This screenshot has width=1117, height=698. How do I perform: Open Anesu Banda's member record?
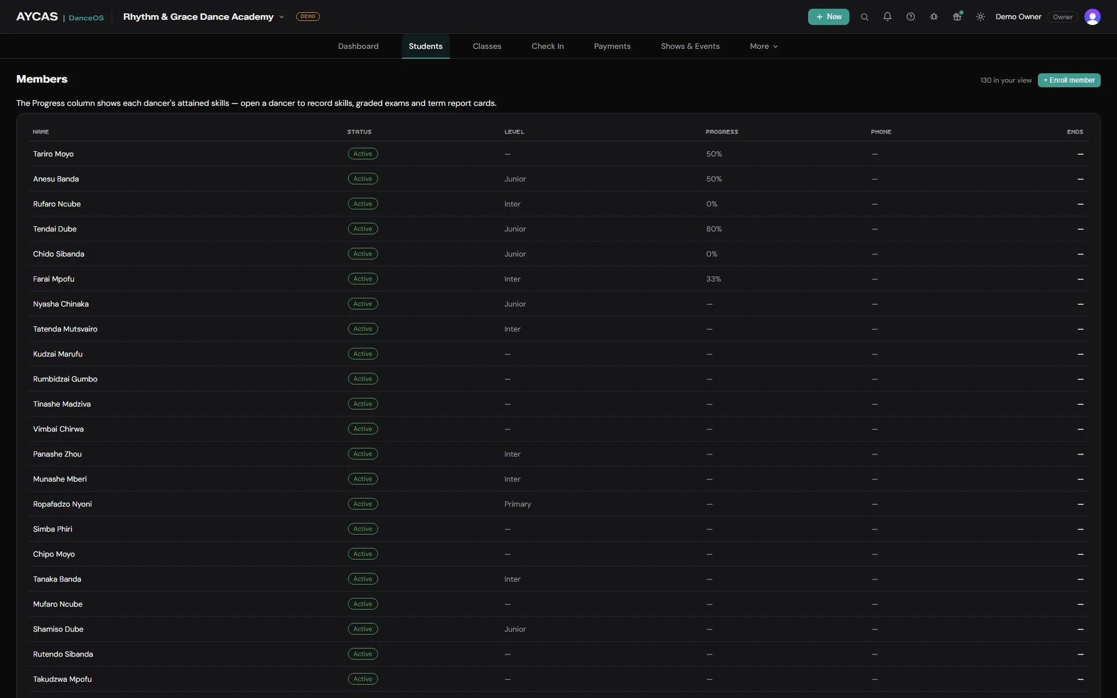558,179
